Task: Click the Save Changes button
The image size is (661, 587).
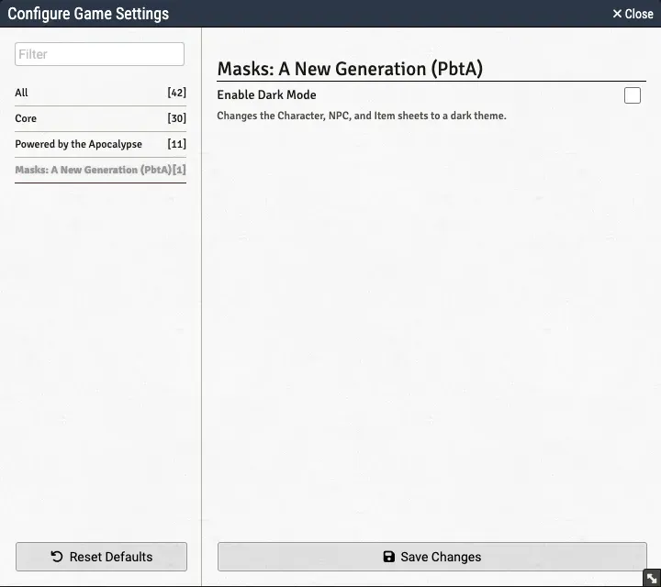Action: [x=432, y=557]
